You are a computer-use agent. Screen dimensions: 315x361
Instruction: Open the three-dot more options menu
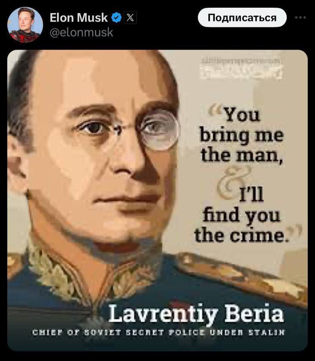(x=300, y=17)
